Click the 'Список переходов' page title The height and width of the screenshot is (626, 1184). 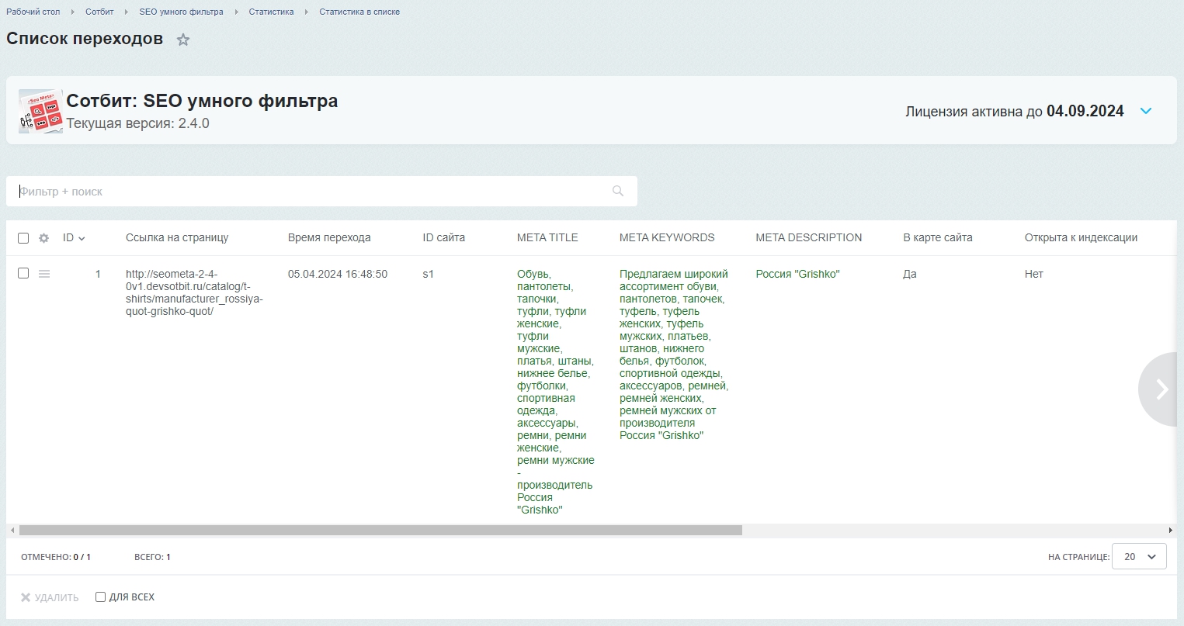(85, 39)
